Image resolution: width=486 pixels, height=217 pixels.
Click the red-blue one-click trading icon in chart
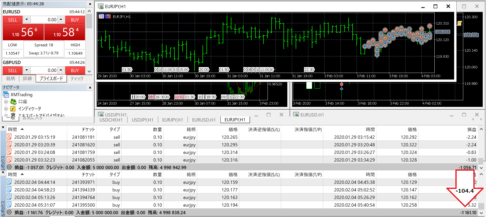pos(108,16)
